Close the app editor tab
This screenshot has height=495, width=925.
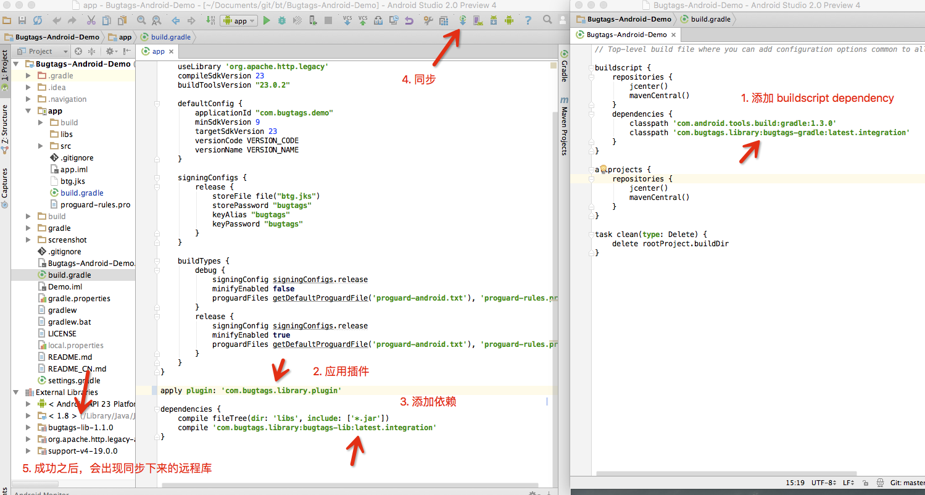171,52
